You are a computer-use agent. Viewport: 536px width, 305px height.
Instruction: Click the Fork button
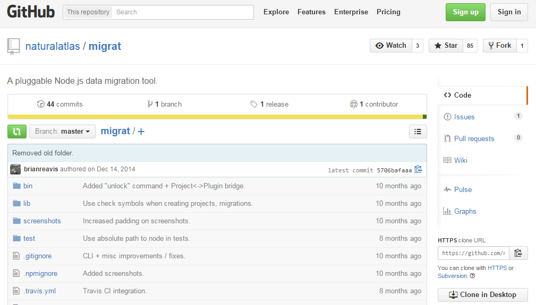tap(500, 46)
